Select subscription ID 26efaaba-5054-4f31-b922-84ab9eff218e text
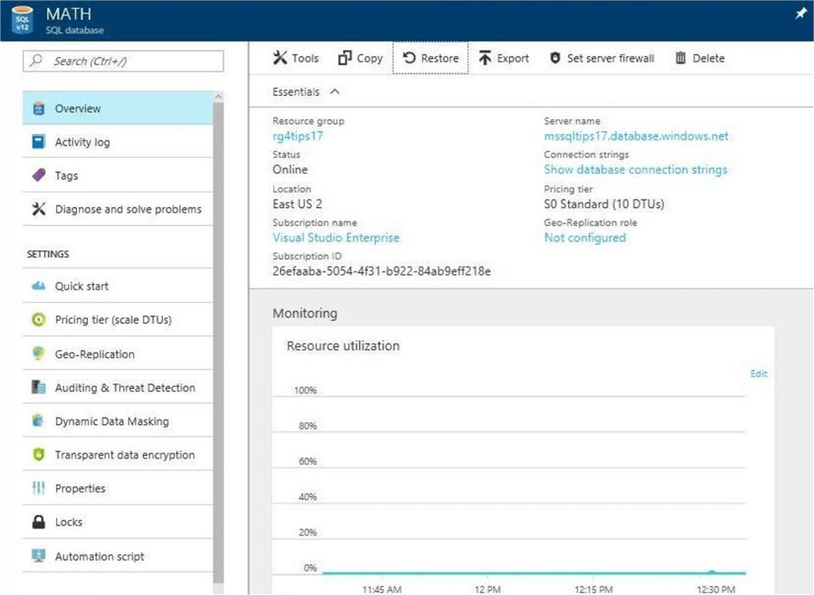This screenshot has height=595, width=814. tap(382, 271)
